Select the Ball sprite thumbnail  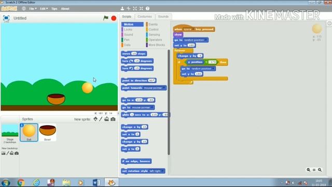point(29,132)
